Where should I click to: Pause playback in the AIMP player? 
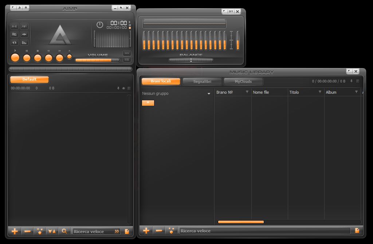coord(27,58)
